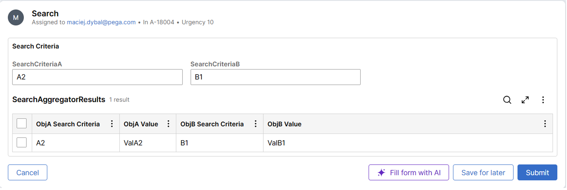
Task: Submit the search form
Action: pos(537,173)
